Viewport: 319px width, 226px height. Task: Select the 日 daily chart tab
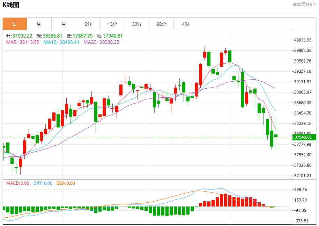pyautogui.click(x=15, y=24)
